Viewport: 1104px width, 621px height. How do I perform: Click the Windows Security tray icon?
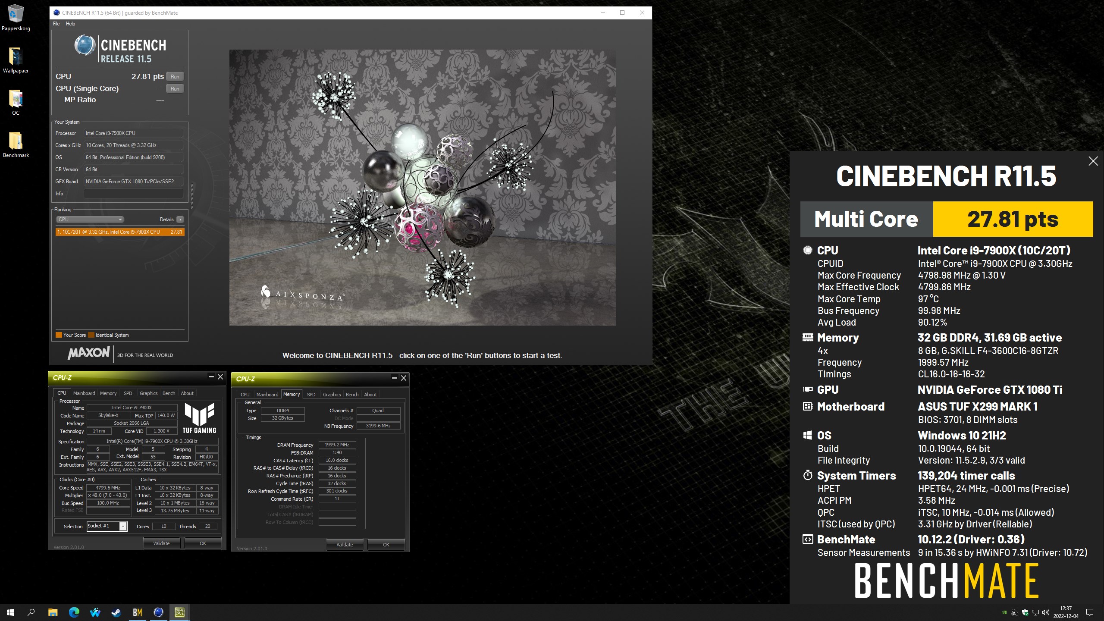click(1025, 612)
